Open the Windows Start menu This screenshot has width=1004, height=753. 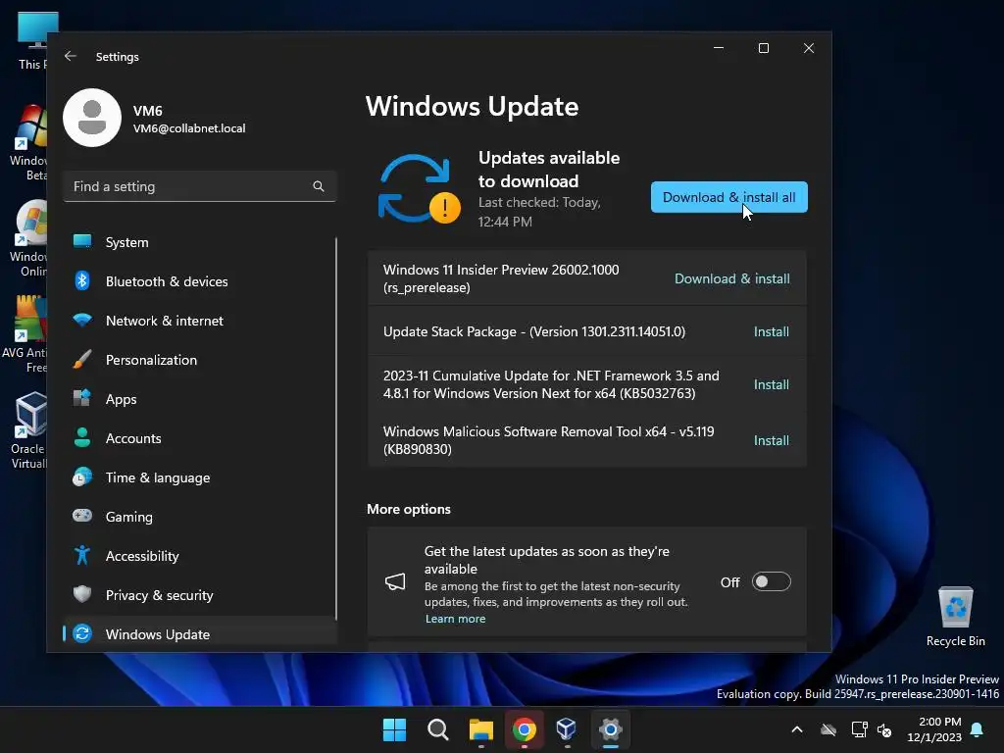coord(394,729)
